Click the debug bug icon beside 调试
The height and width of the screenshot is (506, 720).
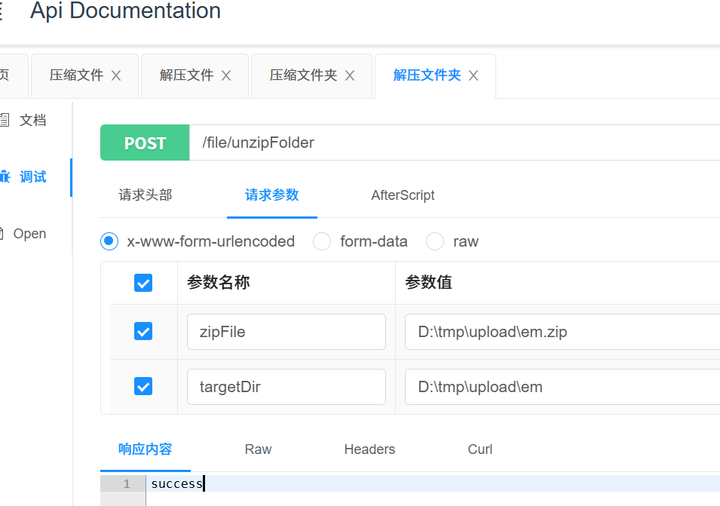tap(5, 176)
